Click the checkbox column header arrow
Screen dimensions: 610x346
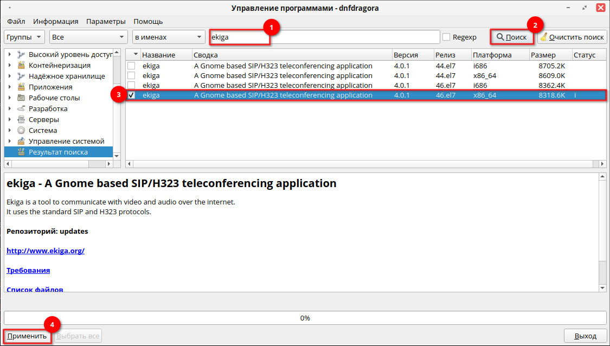pos(136,54)
